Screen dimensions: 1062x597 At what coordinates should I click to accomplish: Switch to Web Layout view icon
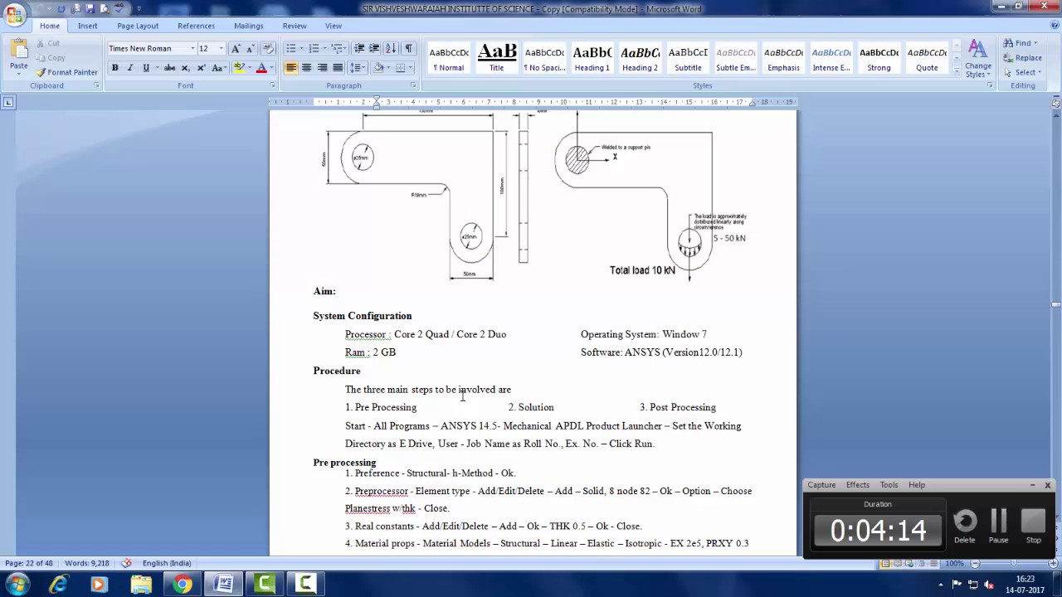[x=909, y=564]
